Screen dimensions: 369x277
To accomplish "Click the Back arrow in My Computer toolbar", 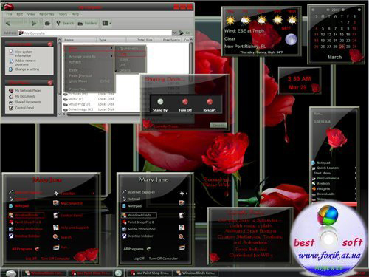I will [x=8, y=24].
